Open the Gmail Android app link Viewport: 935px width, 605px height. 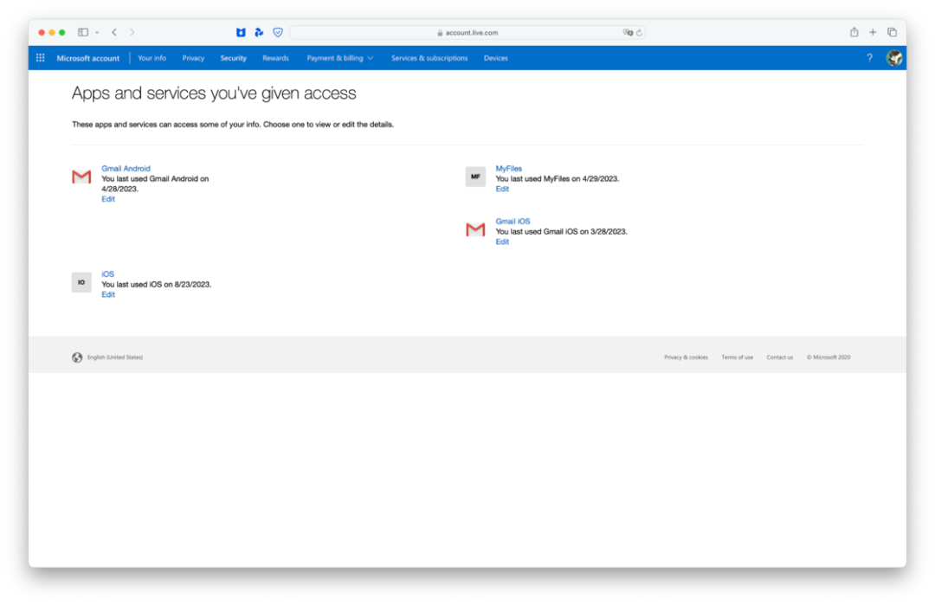pyautogui.click(x=126, y=169)
